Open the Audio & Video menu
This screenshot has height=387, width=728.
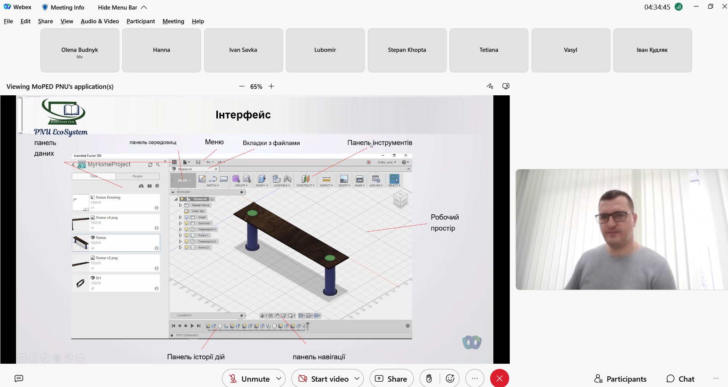pos(100,21)
